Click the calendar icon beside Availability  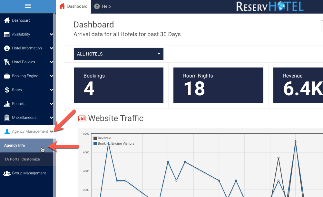point(7,34)
